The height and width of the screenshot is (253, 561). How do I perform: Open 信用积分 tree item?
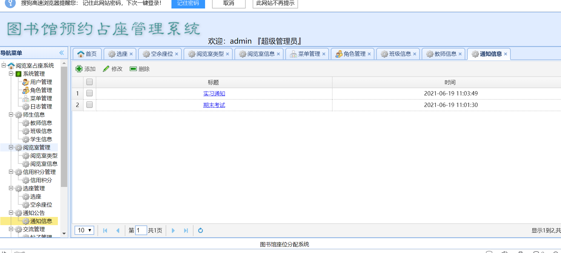pyautogui.click(x=41, y=180)
